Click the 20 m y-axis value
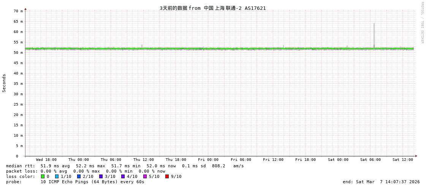This screenshot has width=426, height=187. tap(18, 115)
